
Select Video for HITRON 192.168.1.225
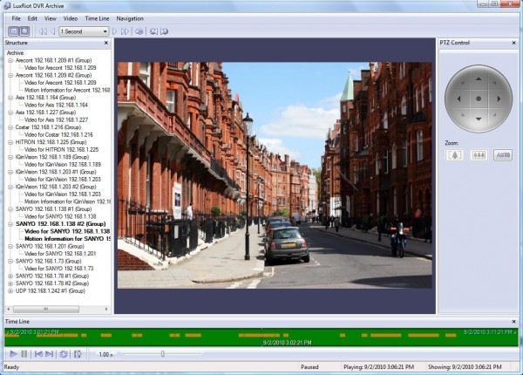[62, 149]
